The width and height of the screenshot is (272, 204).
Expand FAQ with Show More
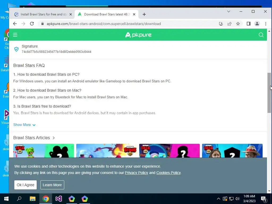(x=24, y=125)
